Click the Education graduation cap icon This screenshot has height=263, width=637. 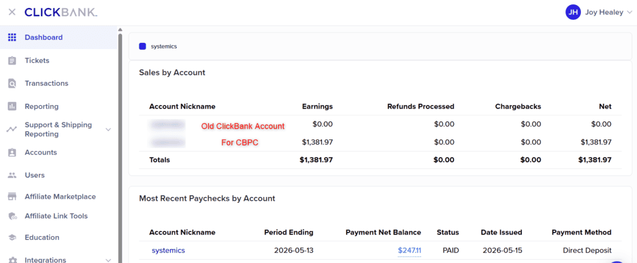pos(12,238)
